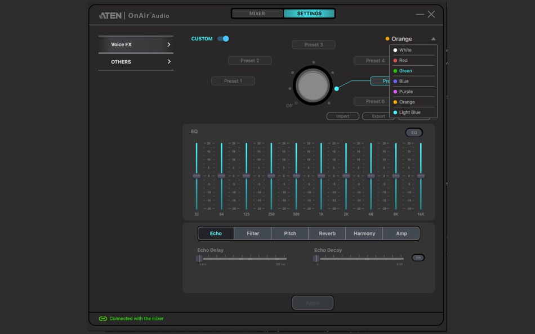Expand the Voice FX chevron arrow
This screenshot has width=535, height=334.
(168, 44)
